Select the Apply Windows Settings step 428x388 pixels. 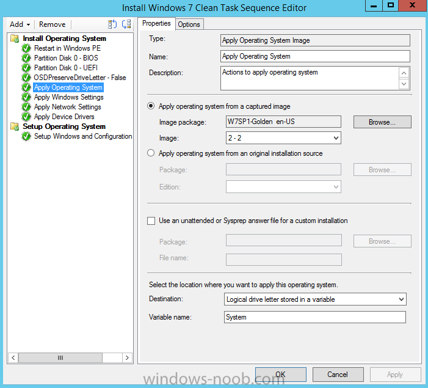pyautogui.click(x=69, y=97)
